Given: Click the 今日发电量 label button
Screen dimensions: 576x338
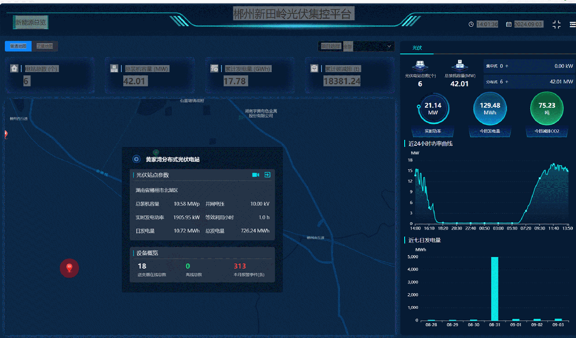Looking at the screenshot, I should pyautogui.click(x=490, y=131).
